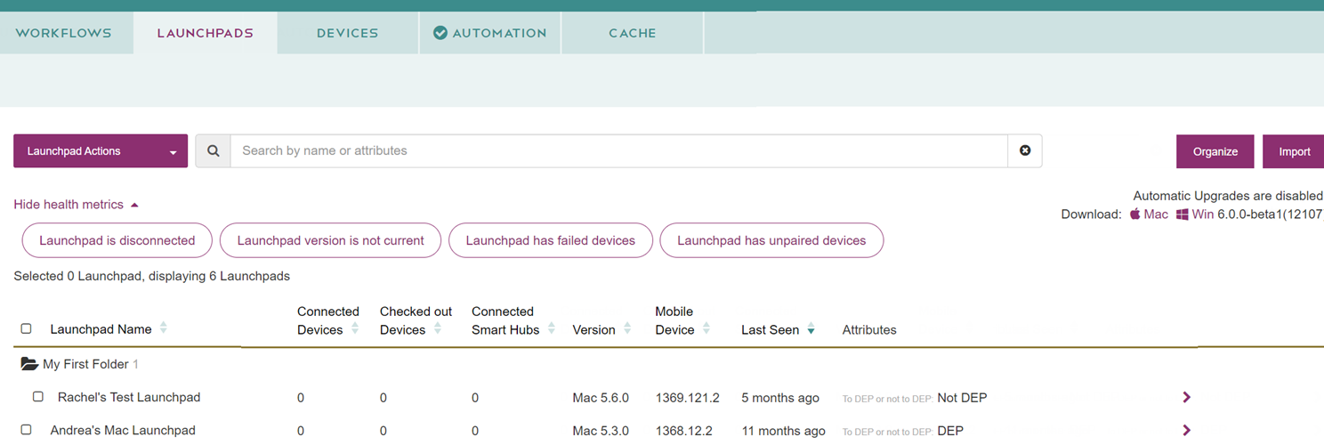Click the Organize button

click(x=1215, y=151)
